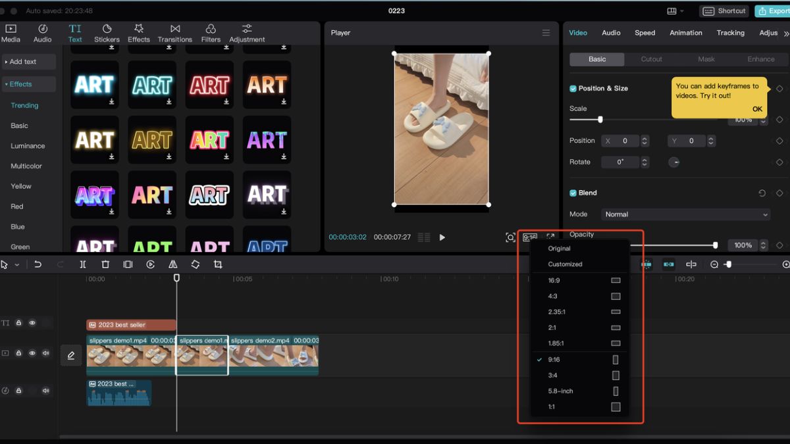The image size is (790, 444).
Task: Open the 9:16 aspect ratio button
Action: coord(530,237)
